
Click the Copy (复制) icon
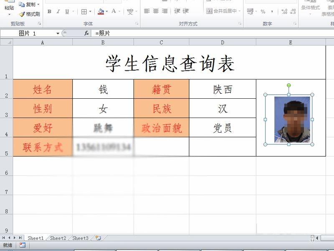22,4
